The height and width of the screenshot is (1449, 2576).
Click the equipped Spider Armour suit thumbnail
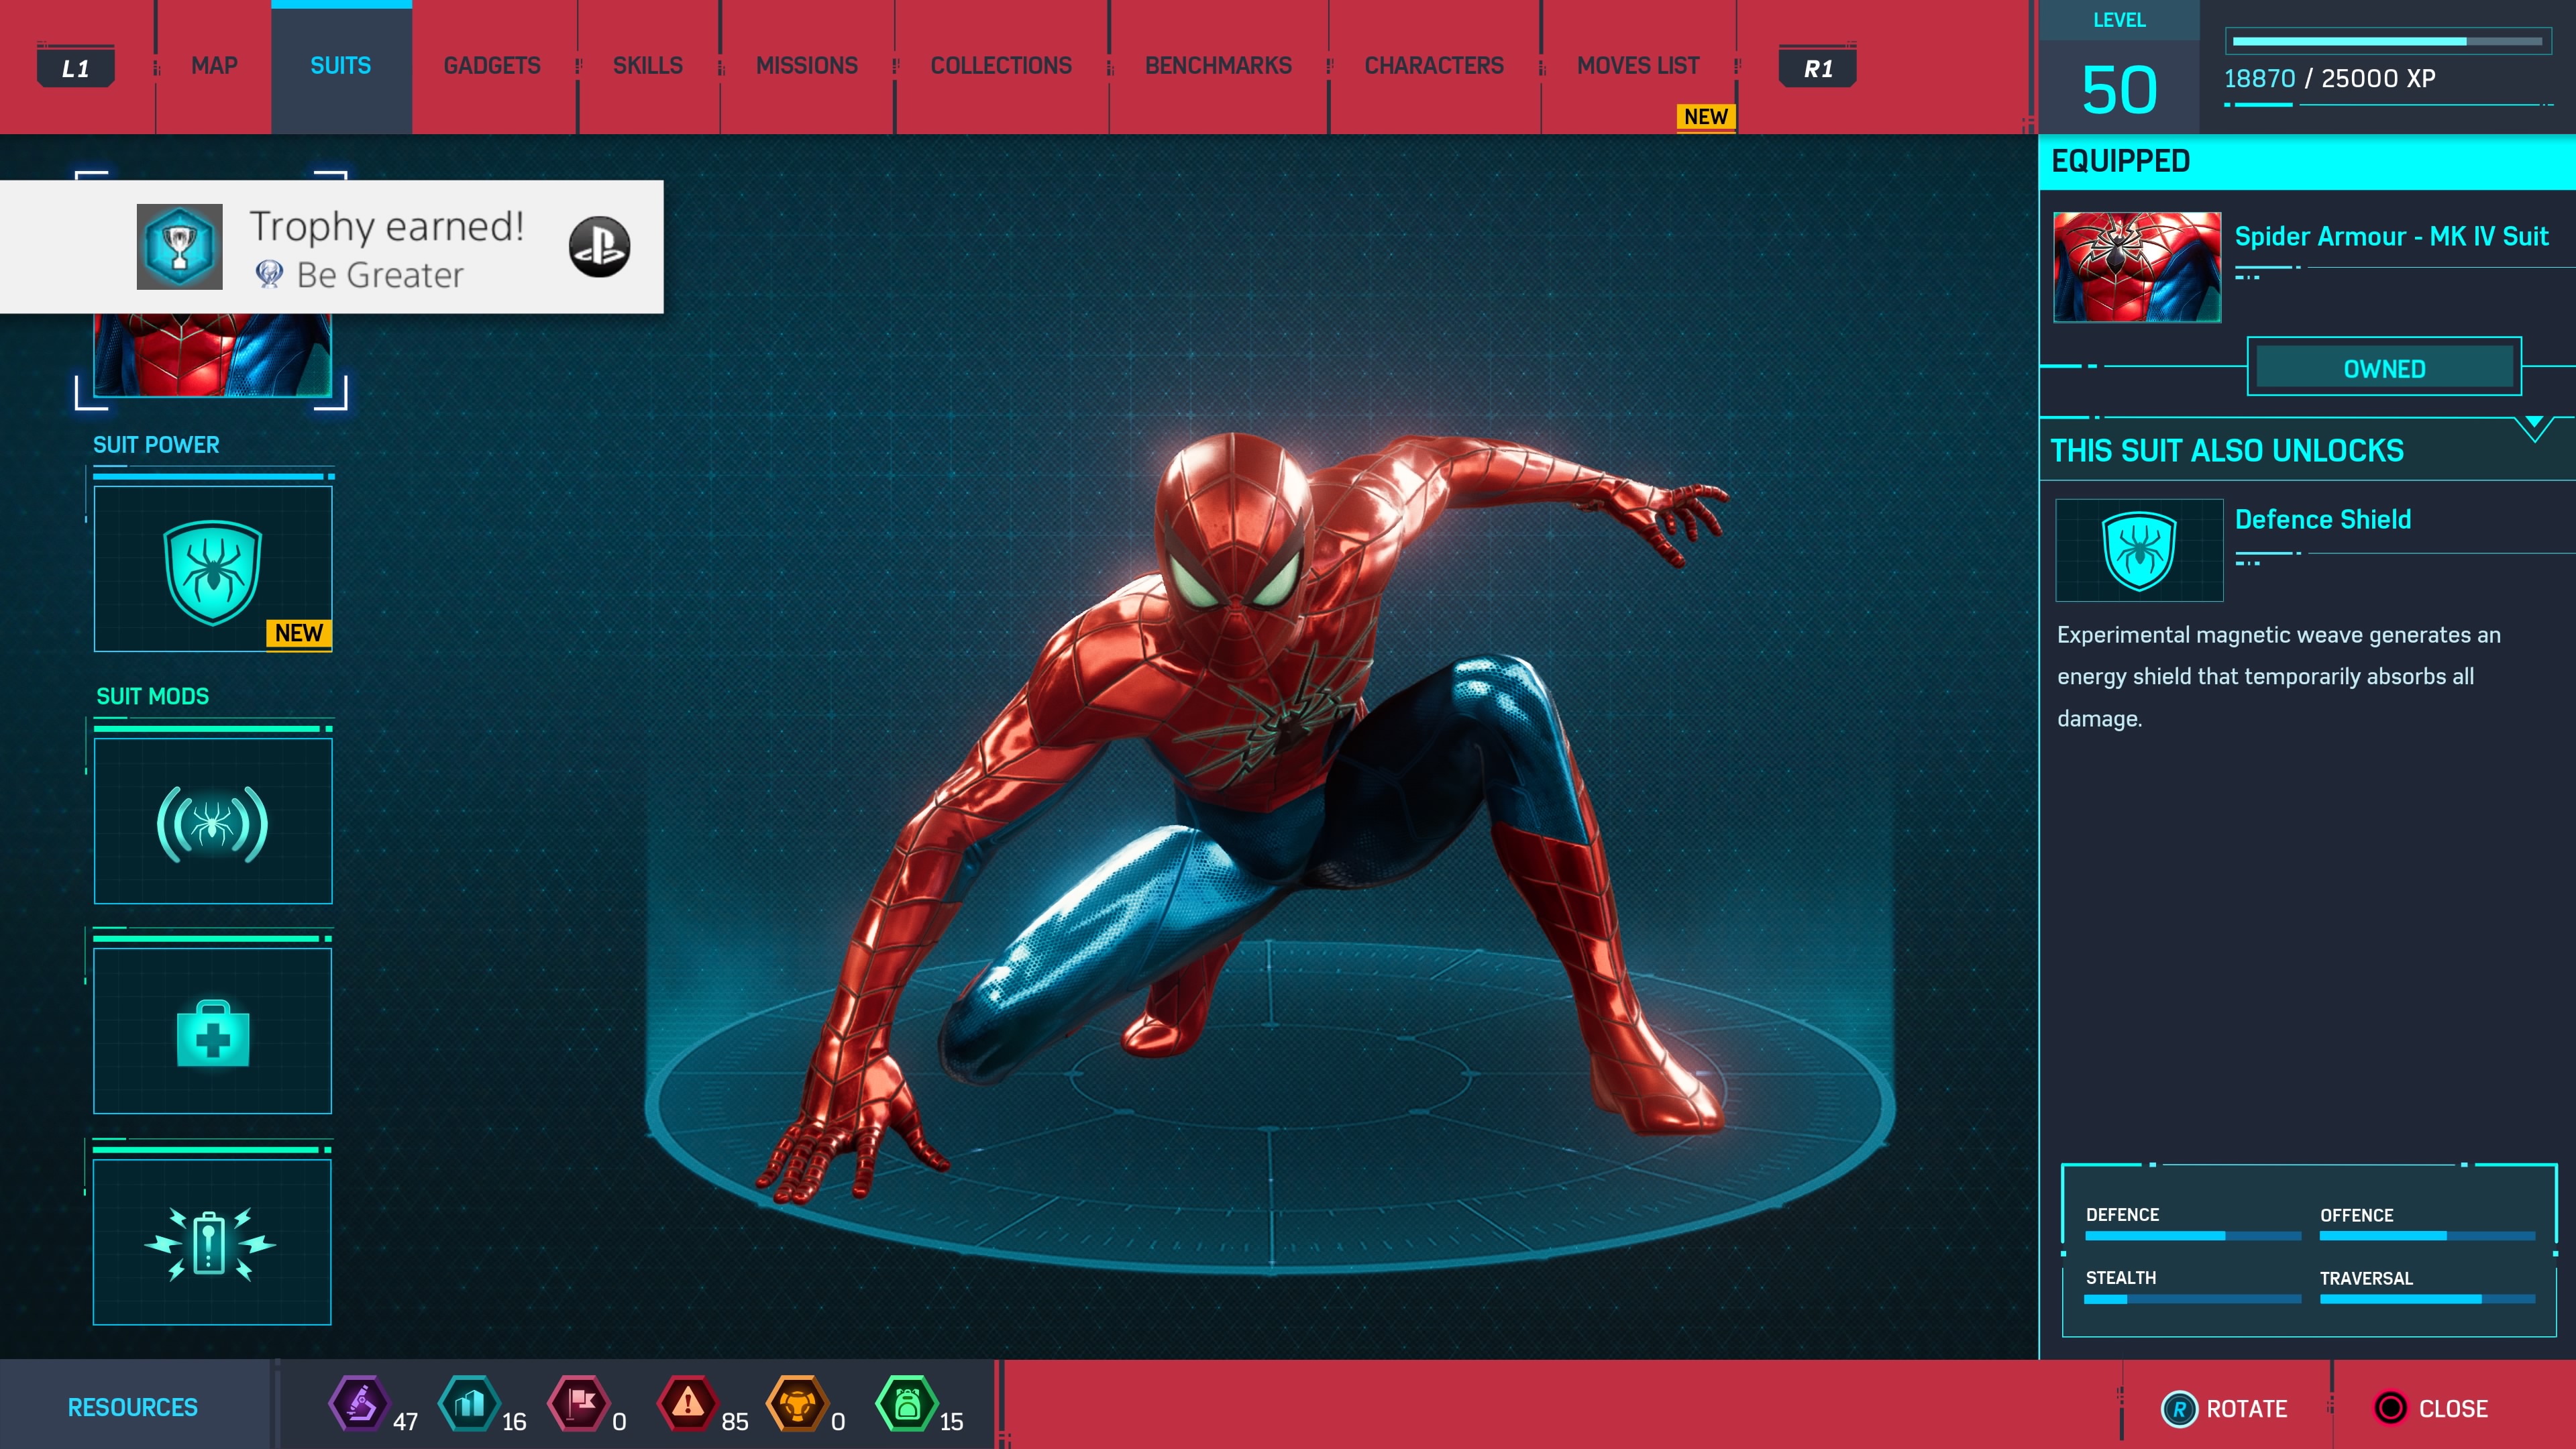[x=2137, y=267]
